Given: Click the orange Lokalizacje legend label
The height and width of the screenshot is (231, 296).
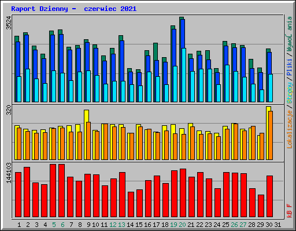Looking at the screenshot, I should (290, 129).
